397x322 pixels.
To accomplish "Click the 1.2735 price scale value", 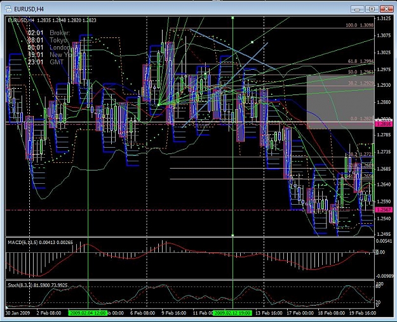I will [384, 151].
